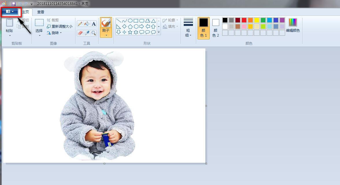Pick the red color swatch
Screen dimensions: 340x185
click(244, 20)
